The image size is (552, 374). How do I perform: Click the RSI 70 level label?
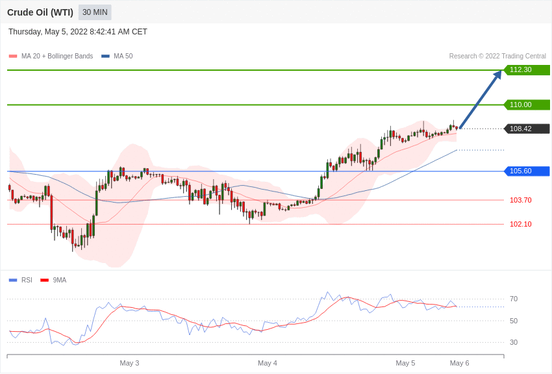pyautogui.click(x=514, y=299)
